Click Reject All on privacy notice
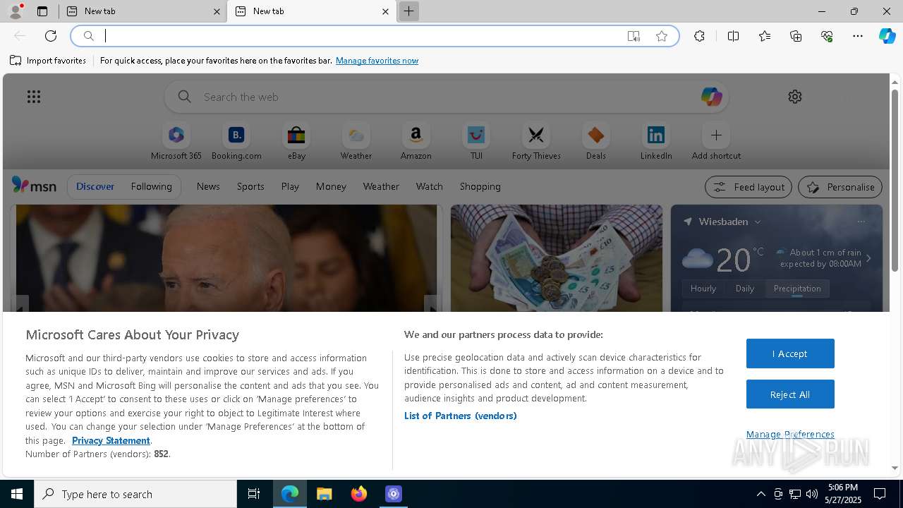The image size is (903, 508). [790, 394]
